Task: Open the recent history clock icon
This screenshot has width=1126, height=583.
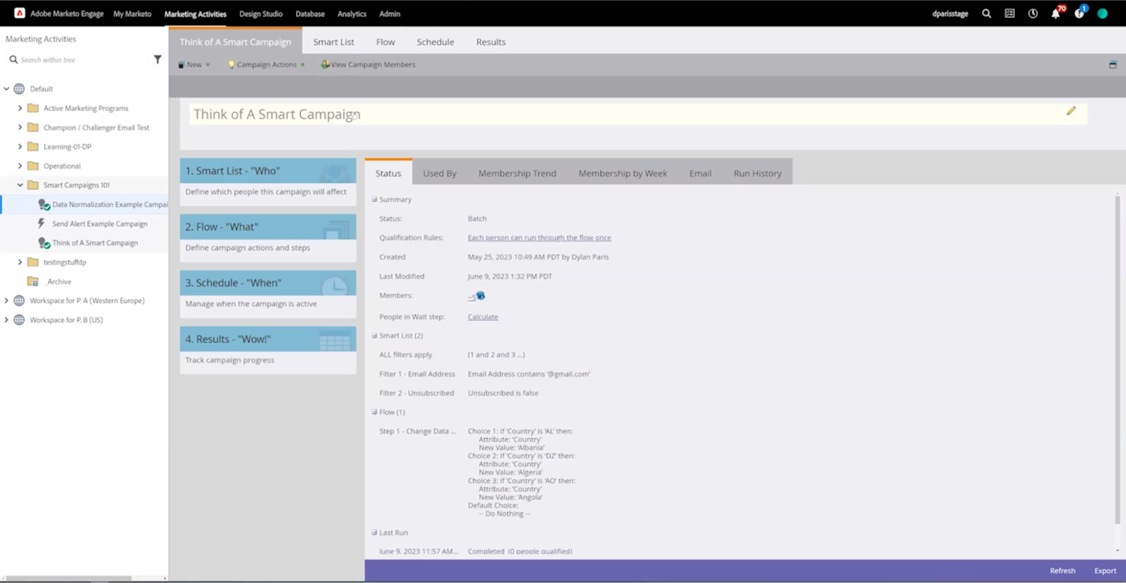Action: tap(1034, 14)
